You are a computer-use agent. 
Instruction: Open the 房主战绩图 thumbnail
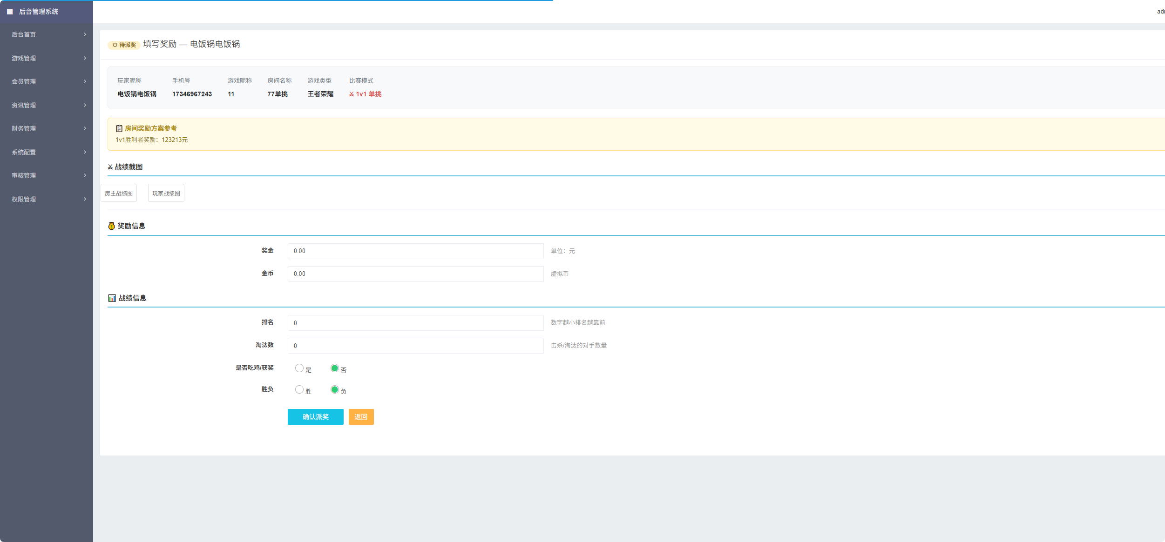(119, 193)
